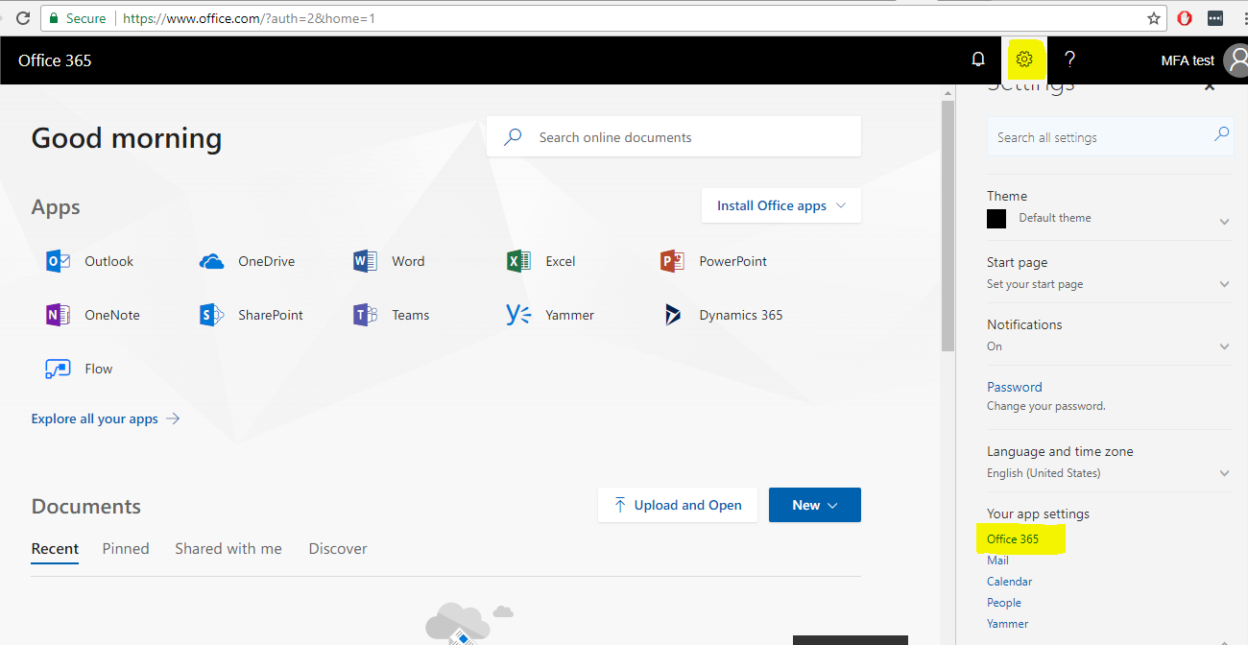Open the New document dropdown
The height and width of the screenshot is (645, 1248).
point(815,505)
